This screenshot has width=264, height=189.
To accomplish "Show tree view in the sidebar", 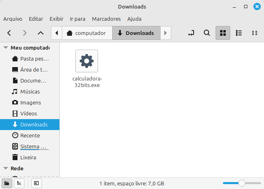I will pos(19,183).
